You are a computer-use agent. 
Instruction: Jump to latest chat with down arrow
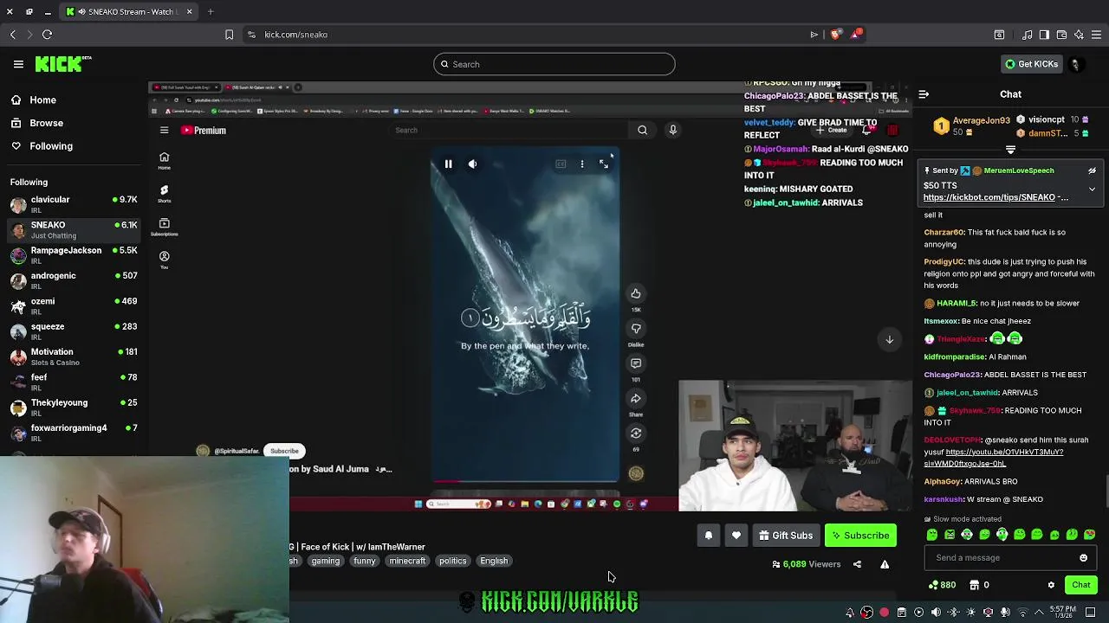(889, 340)
